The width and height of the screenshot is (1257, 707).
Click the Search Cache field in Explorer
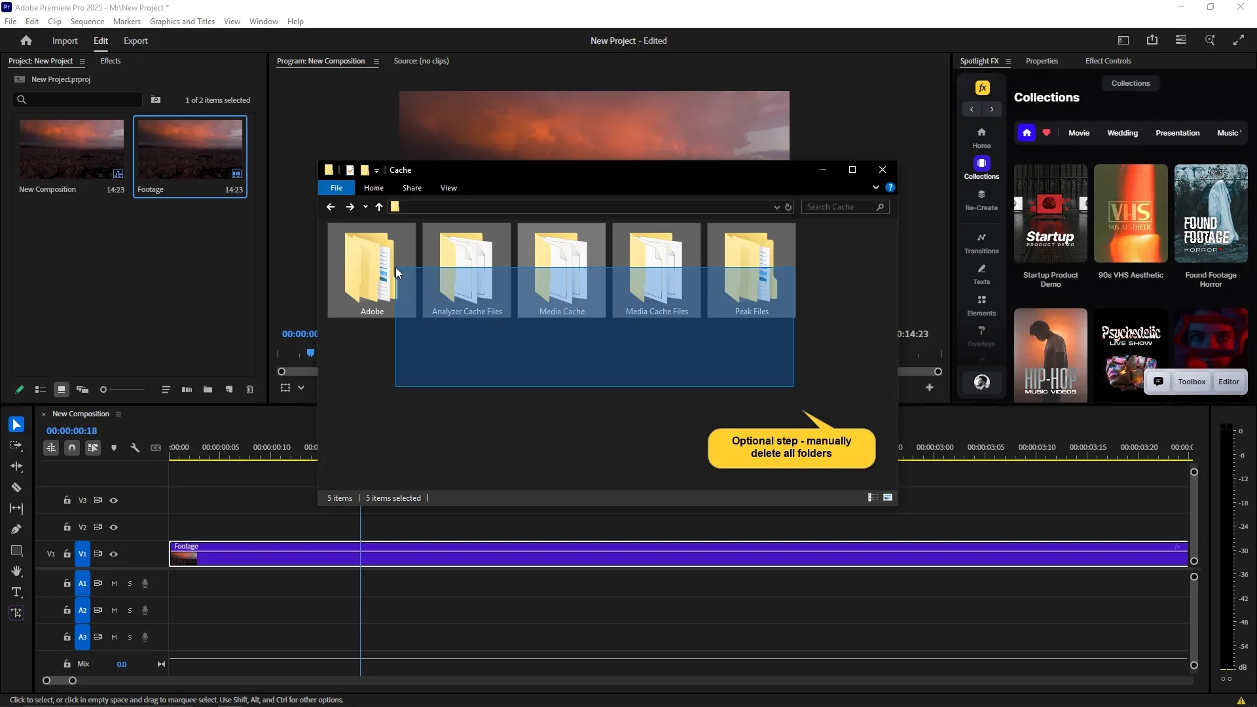click(845, 207)
